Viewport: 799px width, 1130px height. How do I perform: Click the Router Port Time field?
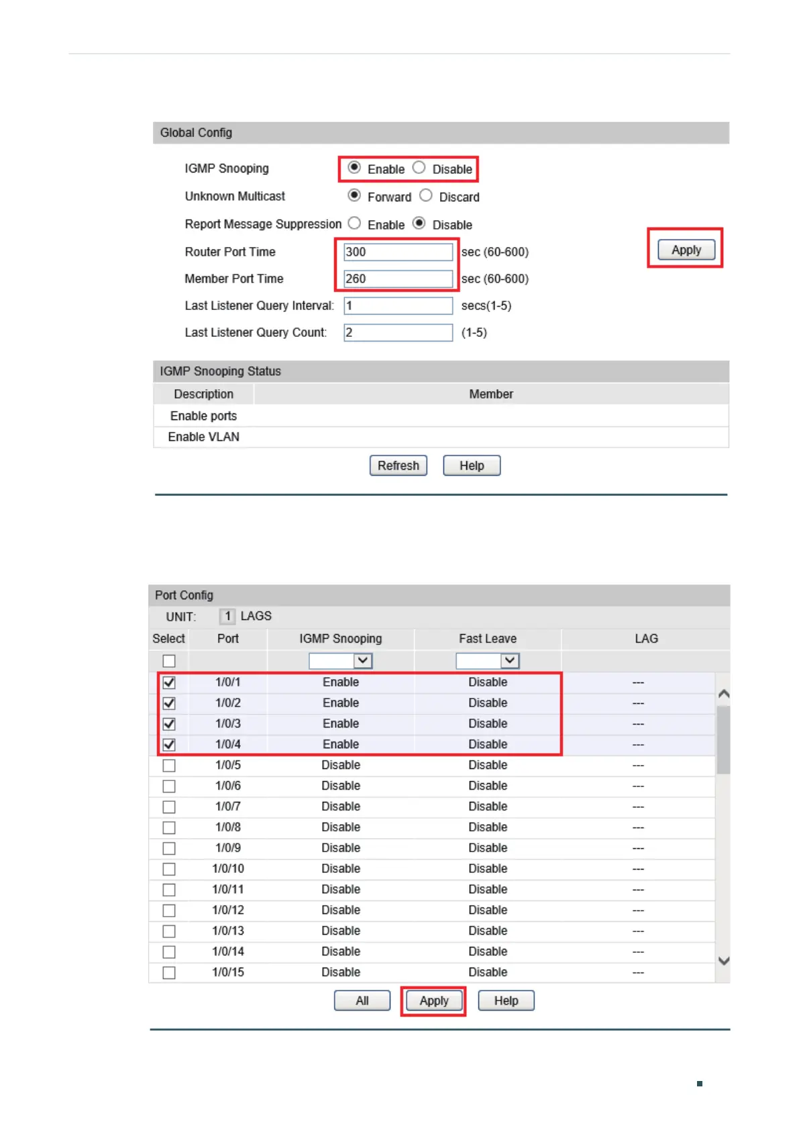pyautogui.click(x=398, y=252)
